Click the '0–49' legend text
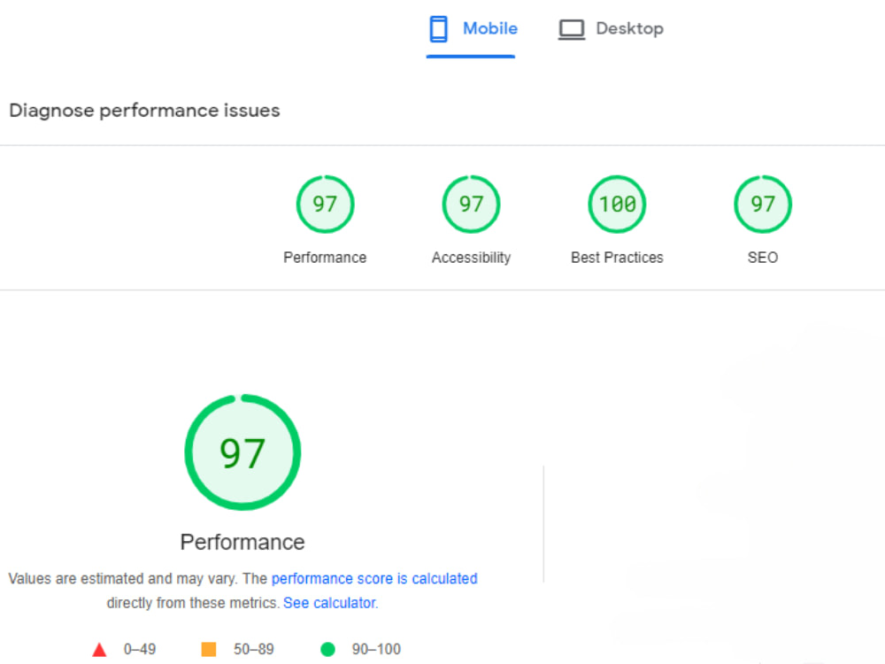 pos(140,649)
